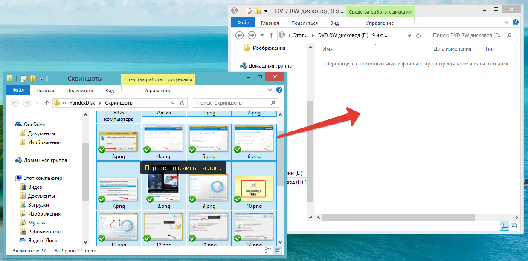Click YandexDisk in the address breadcrumb

click(83, 103)
